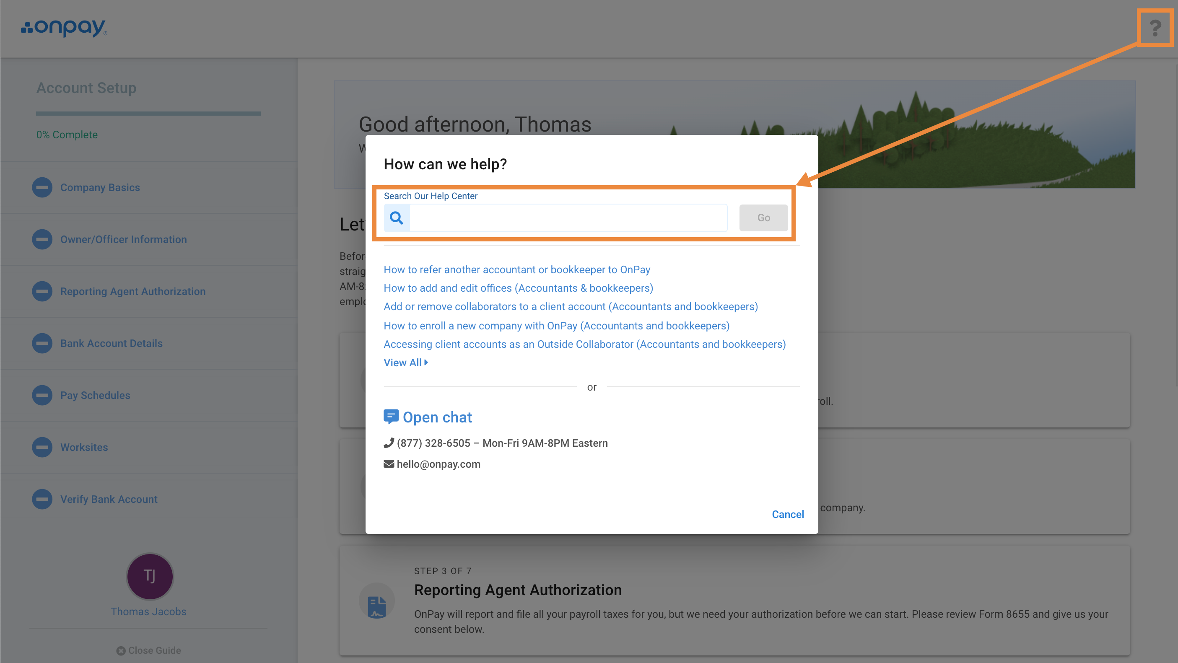Viewport: 1178px width, 663px height.
Task: Click the Reporting Agent Authorization document icon
Action: [377, 607]
